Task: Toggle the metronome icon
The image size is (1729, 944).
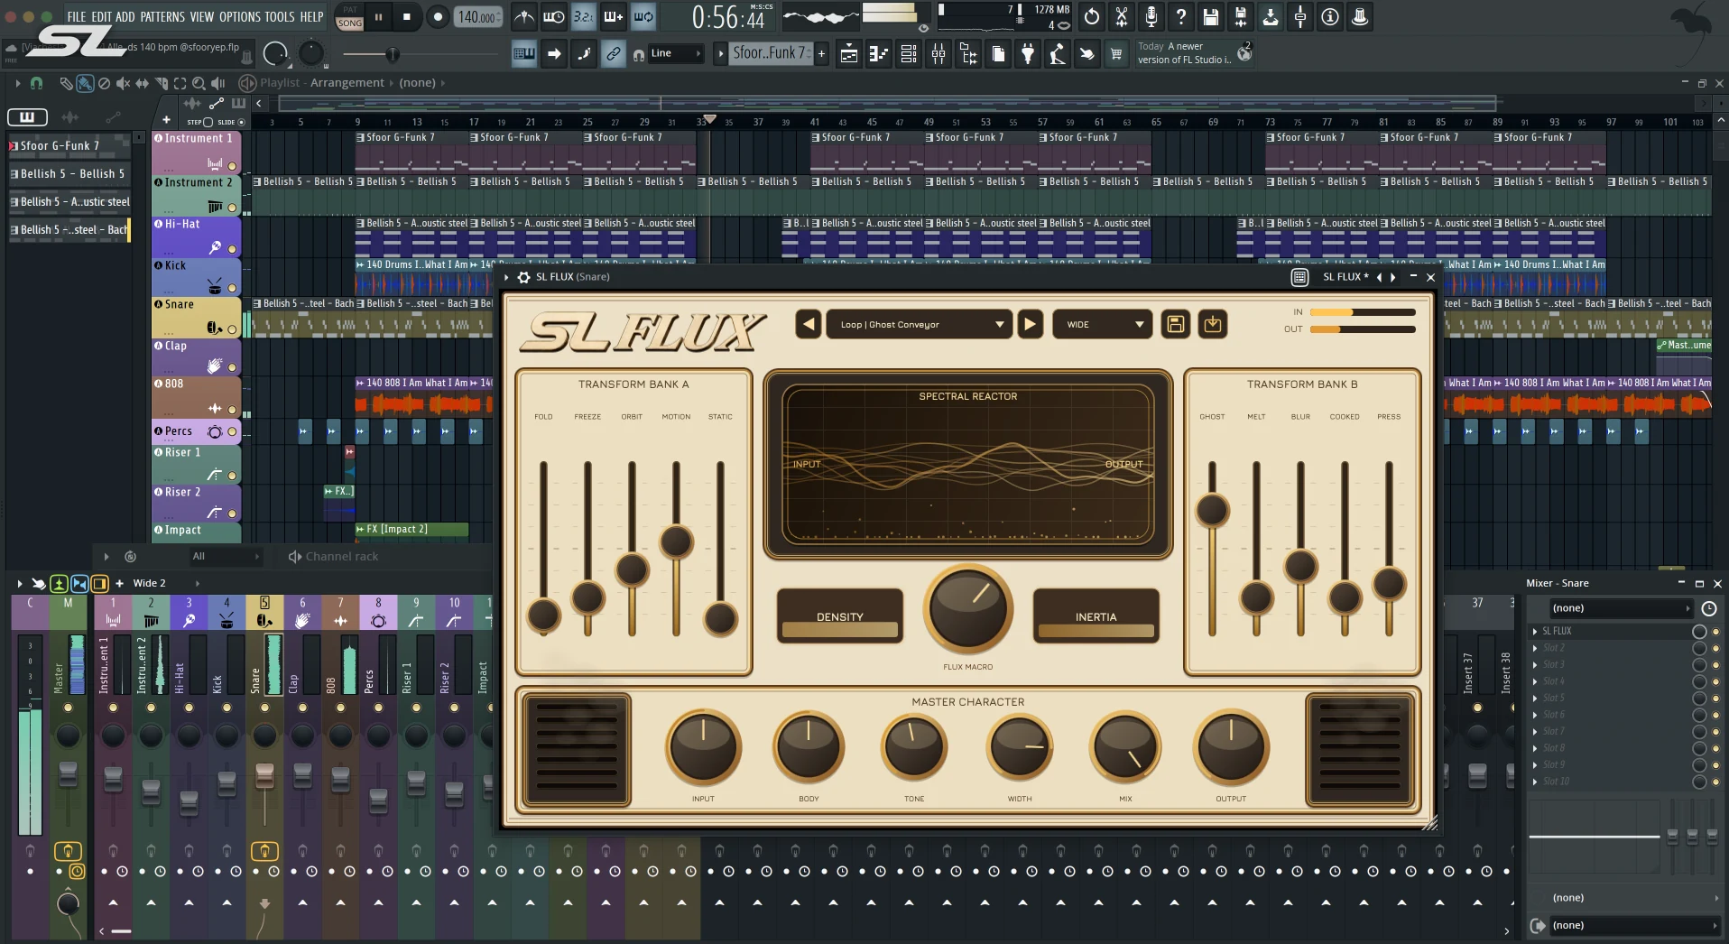Action: coord(523,16)
